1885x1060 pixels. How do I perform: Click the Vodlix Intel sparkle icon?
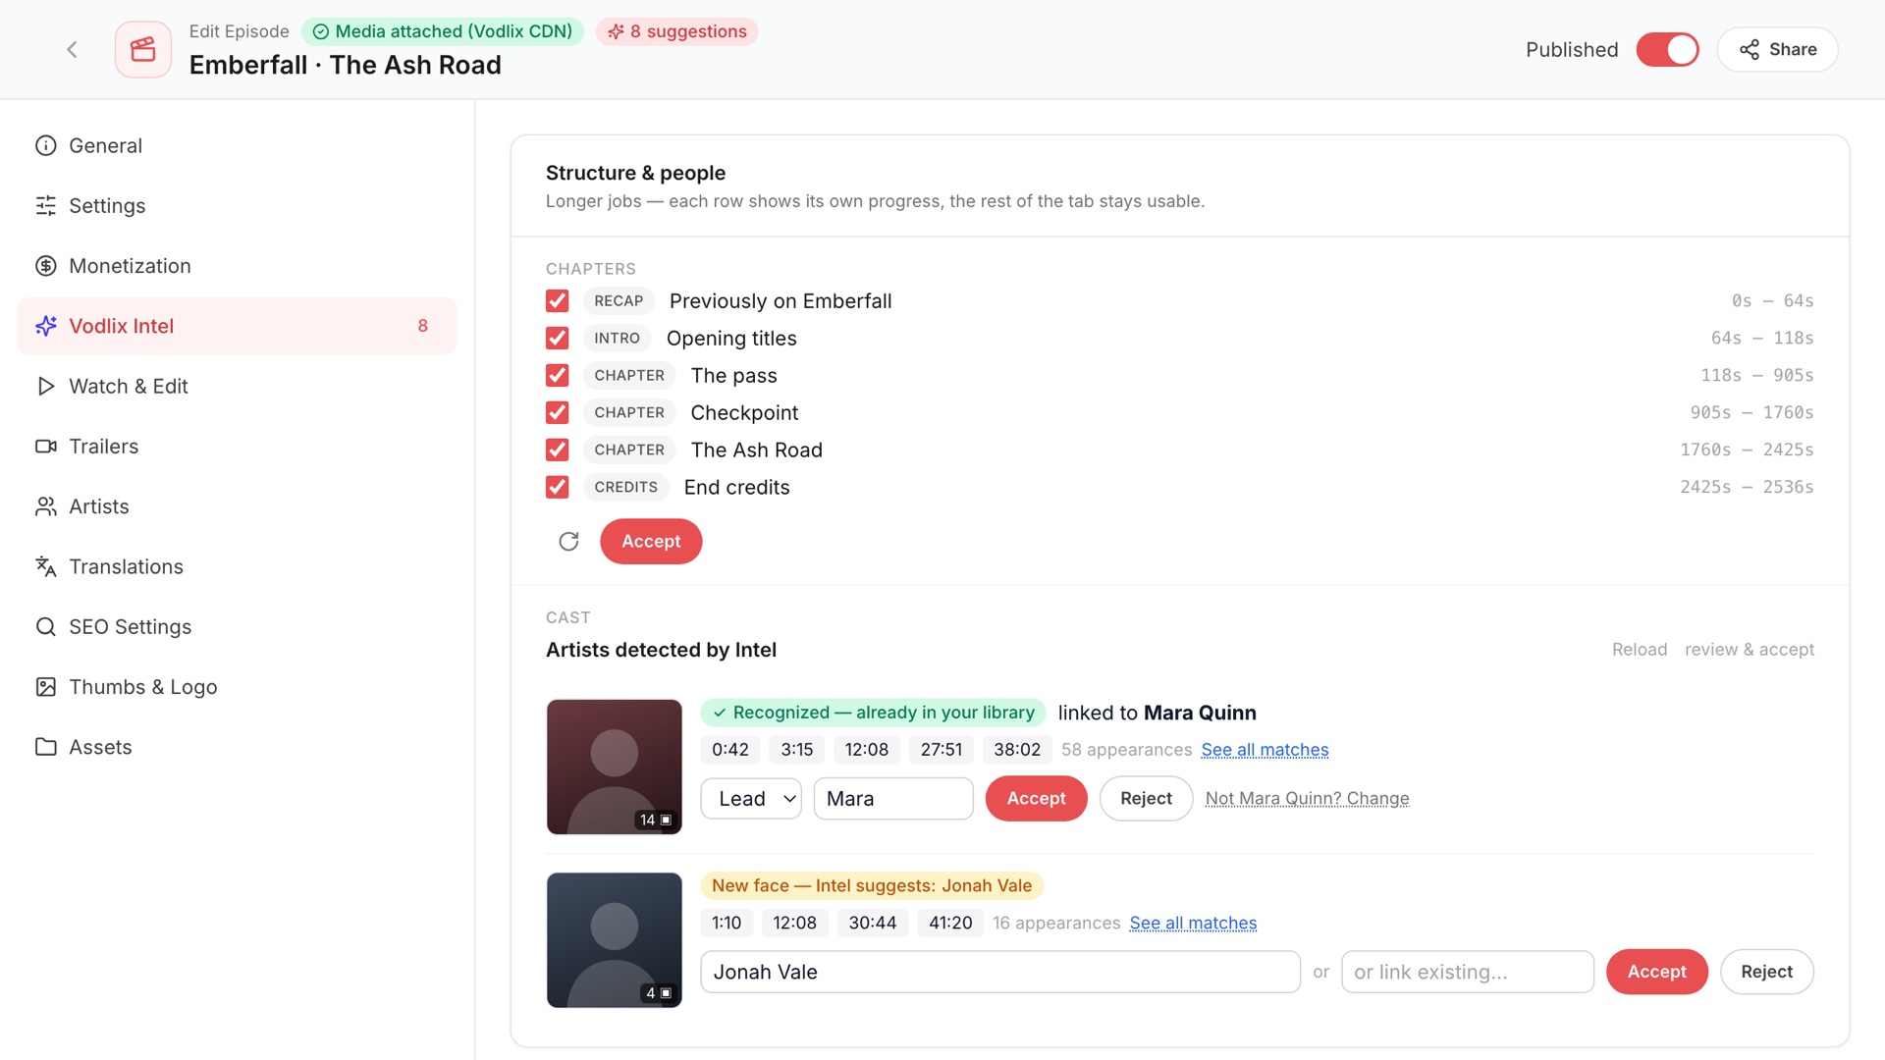pyautogui.click(x=46, y=326)
